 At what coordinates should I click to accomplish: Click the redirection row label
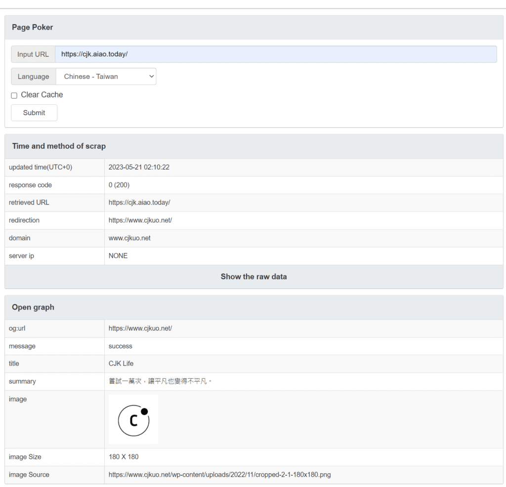pos(24,220)
